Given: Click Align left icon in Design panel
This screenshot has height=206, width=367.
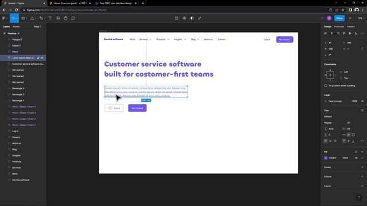Looking at the screenshot, I should point(325,34).
